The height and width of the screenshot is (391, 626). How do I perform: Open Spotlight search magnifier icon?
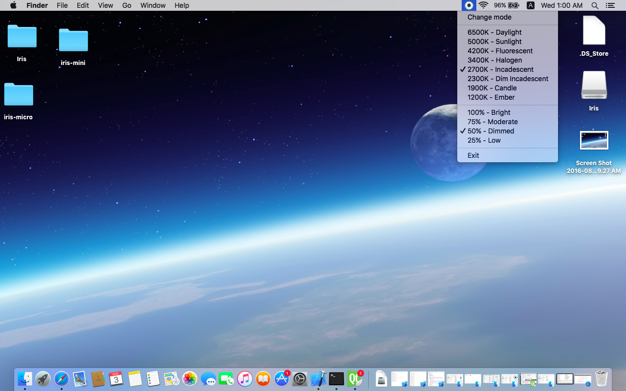coord(595,5)
